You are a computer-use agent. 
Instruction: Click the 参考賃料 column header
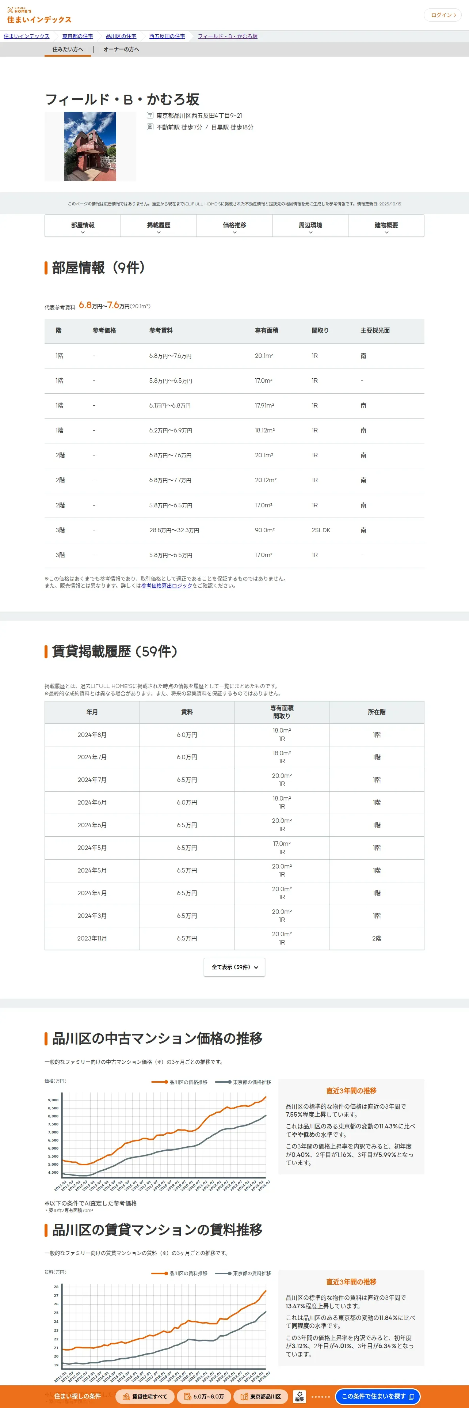pyautogui.click(x=161, y=331)
